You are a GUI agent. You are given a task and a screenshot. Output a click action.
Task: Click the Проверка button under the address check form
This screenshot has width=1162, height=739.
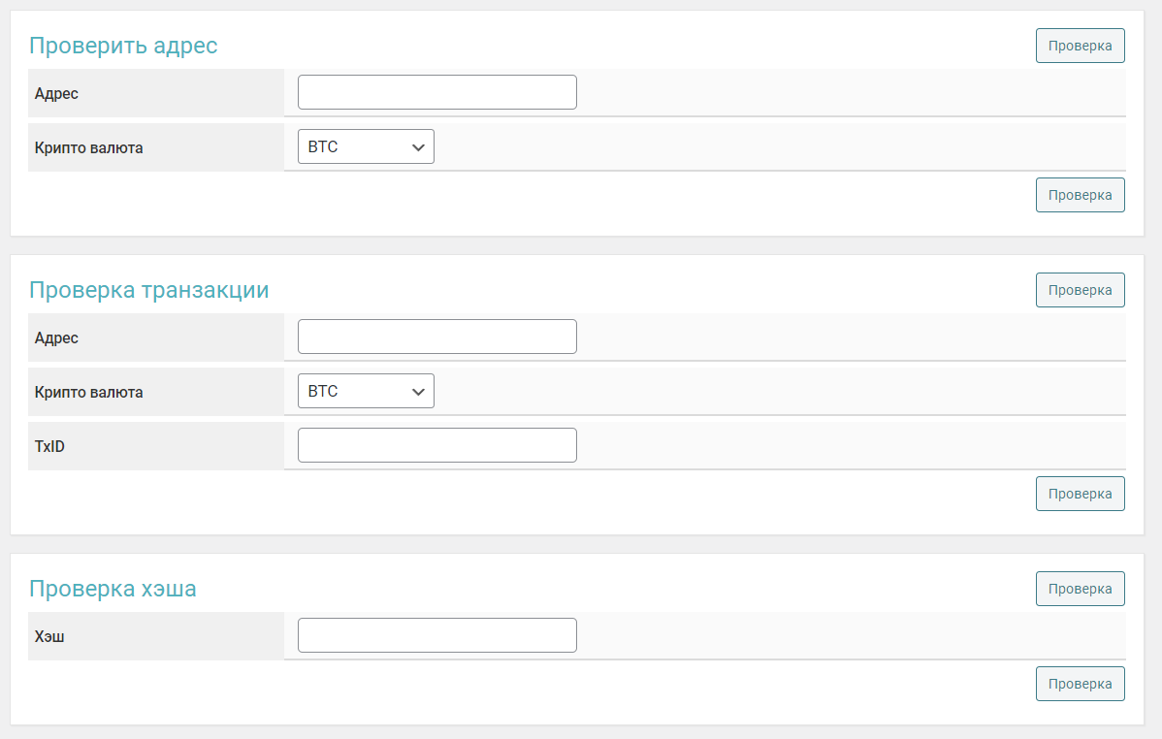1080,195
